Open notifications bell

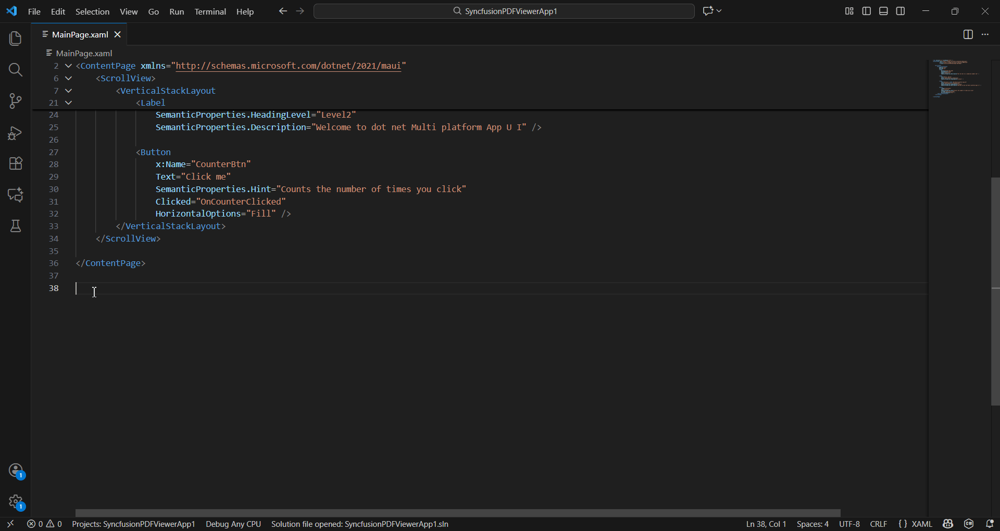pos(990,524)
